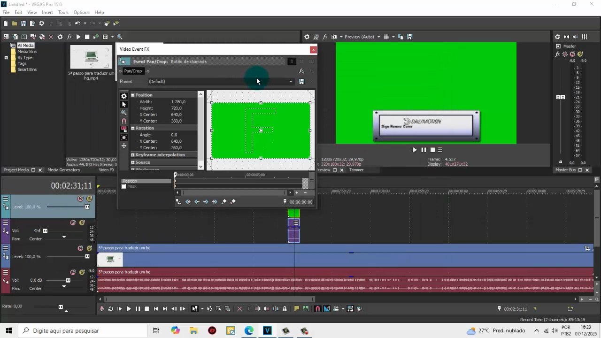601x338 pixels.
Task: Collapse the Rotation section
Action: [133, 128]
